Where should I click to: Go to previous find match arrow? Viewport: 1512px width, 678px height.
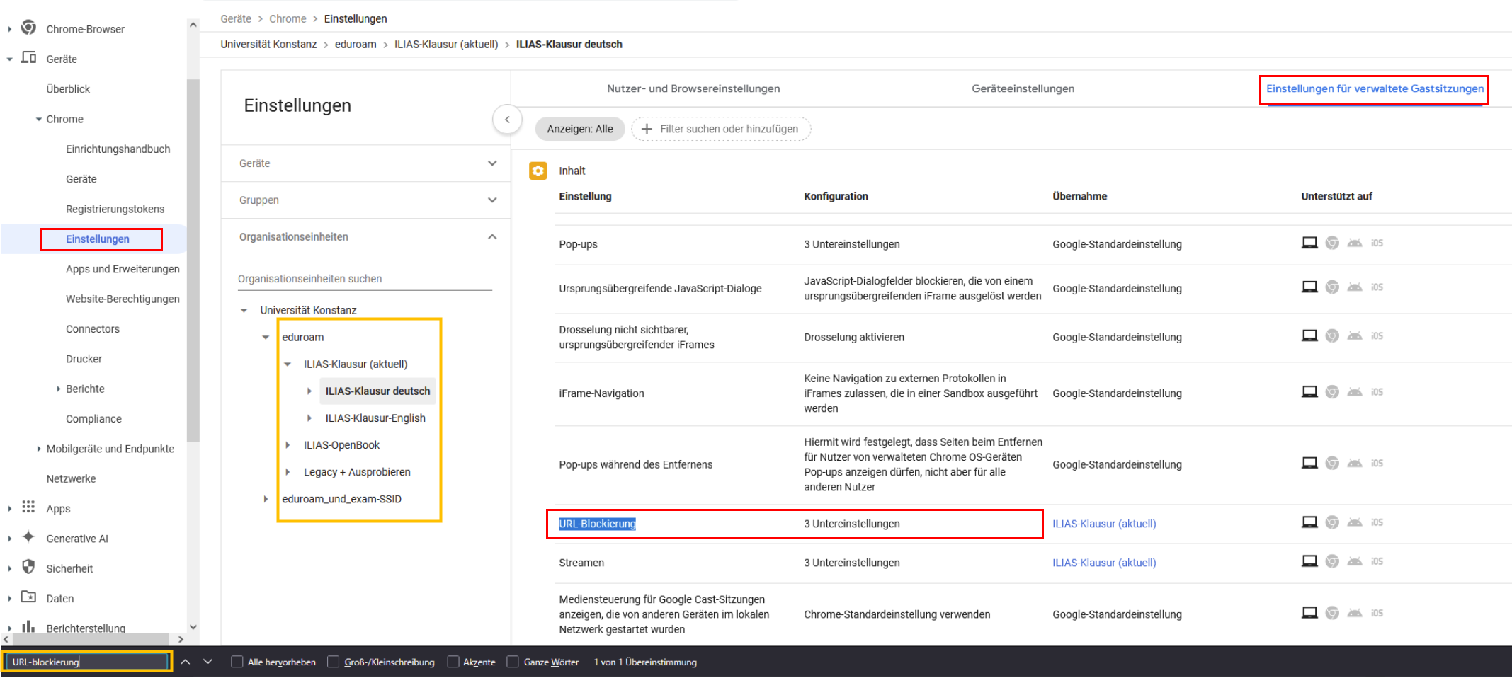coord(186,662)
